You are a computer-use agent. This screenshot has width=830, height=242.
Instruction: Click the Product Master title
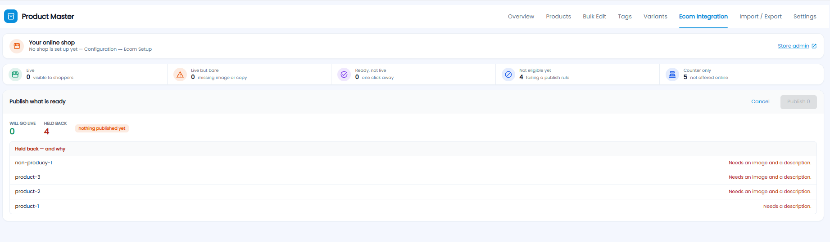48,16
